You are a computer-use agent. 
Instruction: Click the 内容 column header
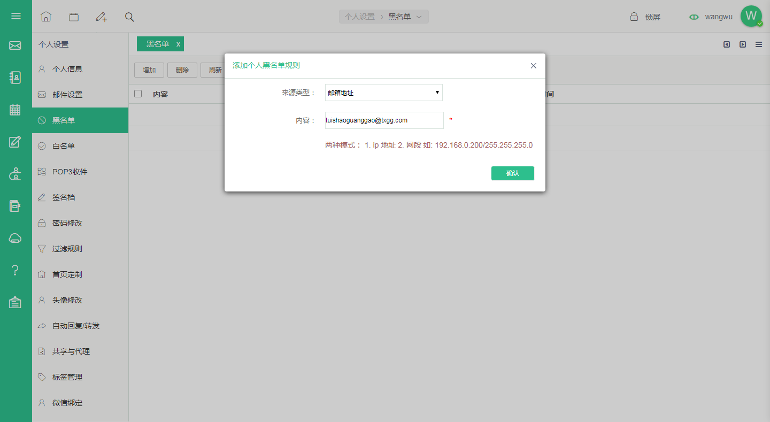pos(160,94)
